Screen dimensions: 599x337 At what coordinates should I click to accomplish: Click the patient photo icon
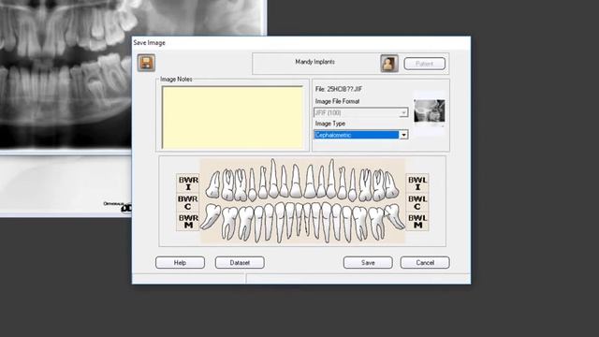(389, 63)
